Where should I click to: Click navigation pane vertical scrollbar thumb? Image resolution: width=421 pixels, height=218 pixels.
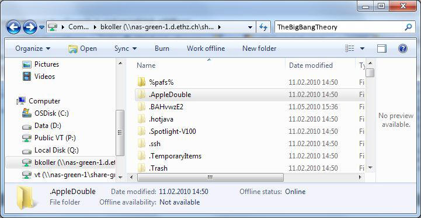(x=120, y=133)
